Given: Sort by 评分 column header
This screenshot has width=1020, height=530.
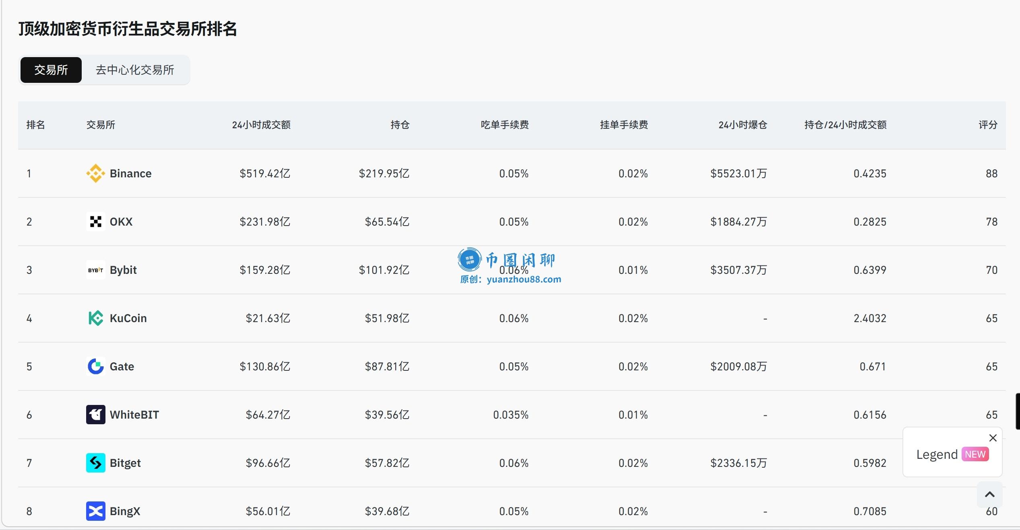Looking at the screenshot, I should point(988,125).
